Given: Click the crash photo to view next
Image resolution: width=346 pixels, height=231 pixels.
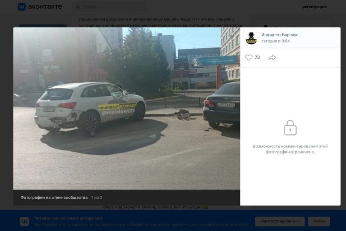Looking at the screenshot, I should [x=127, y=108].
